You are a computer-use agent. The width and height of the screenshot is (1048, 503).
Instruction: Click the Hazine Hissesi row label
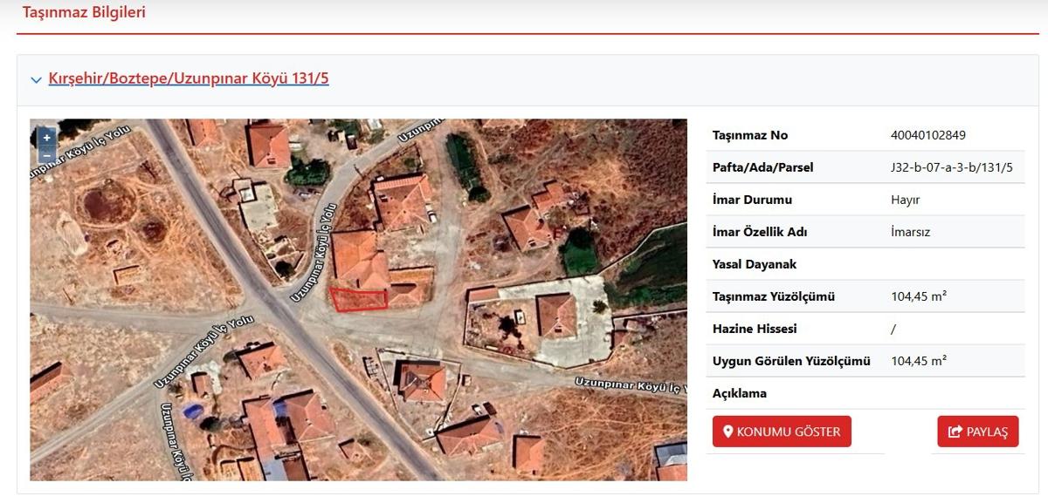pyautogui.click(x=755, y=329)
